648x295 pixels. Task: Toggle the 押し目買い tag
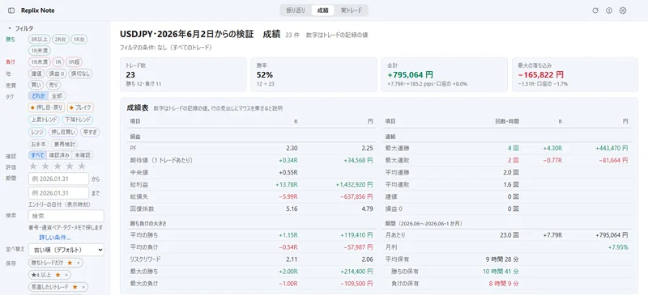click(x=62, y=132)
